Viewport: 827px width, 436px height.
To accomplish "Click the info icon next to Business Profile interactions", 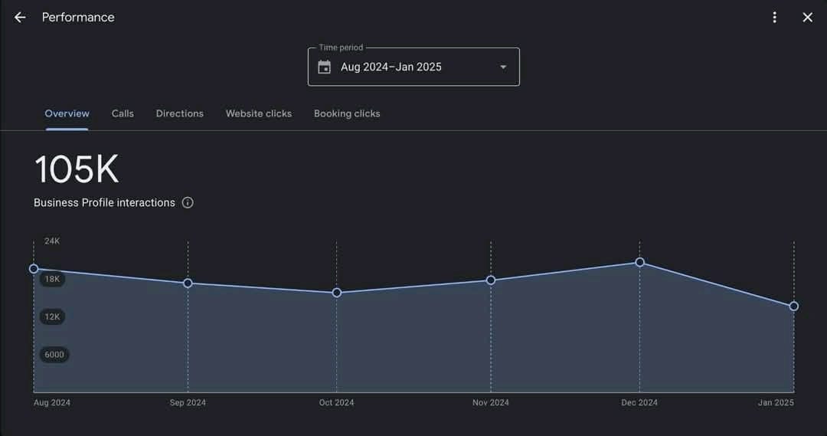I will click(188, 203).
